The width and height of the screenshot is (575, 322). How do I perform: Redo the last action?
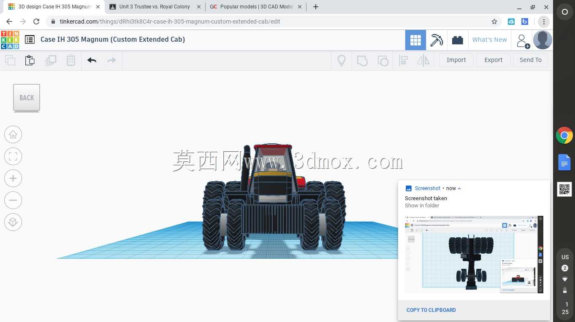pos(111,60)
